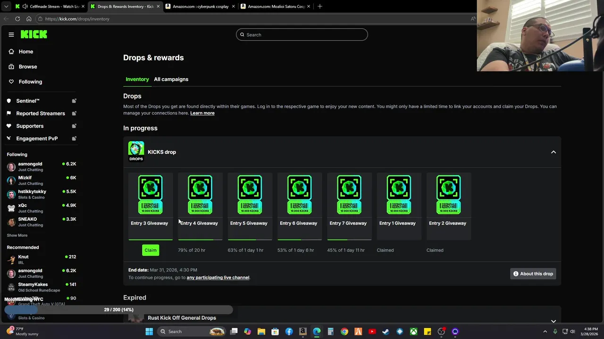The width and height of the screenshot is (604, 339).
Task: Open the Kick hamburger menu
Action: [x=11, y=34]
